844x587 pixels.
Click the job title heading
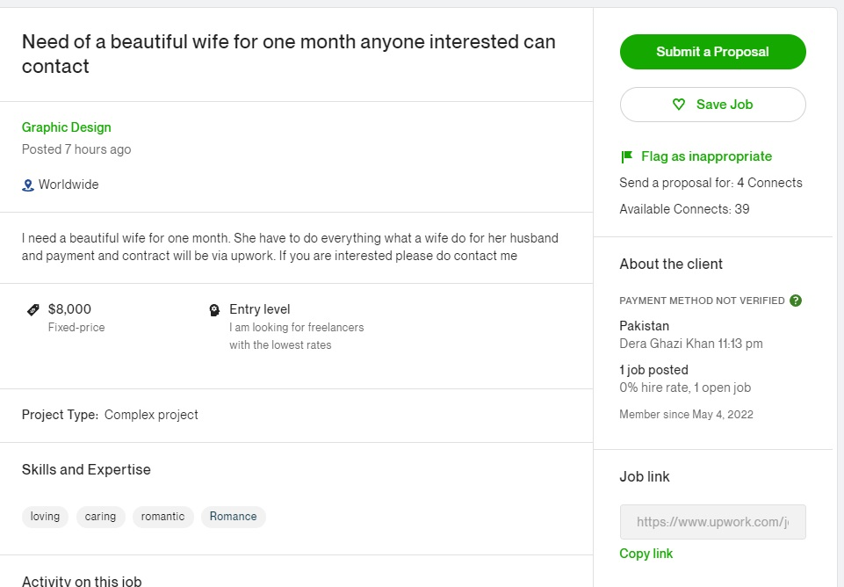pyautogui.click(x=289, y=54)
